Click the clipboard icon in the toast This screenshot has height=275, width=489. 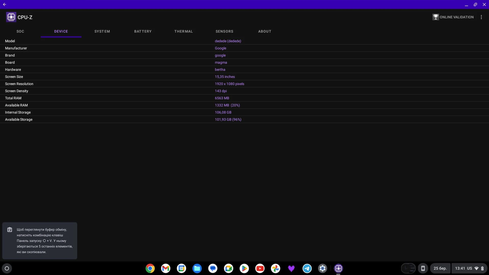click(10, 230)
